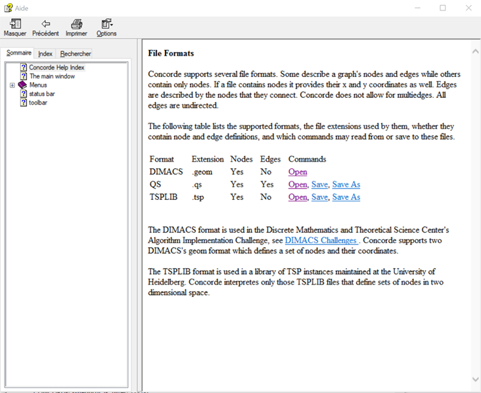
Task: Open the status bar help topic
Action: (41, 93)
